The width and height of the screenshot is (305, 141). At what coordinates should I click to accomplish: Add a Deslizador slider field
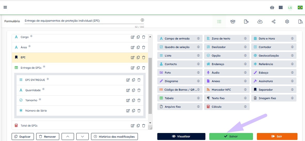point(227,47)
